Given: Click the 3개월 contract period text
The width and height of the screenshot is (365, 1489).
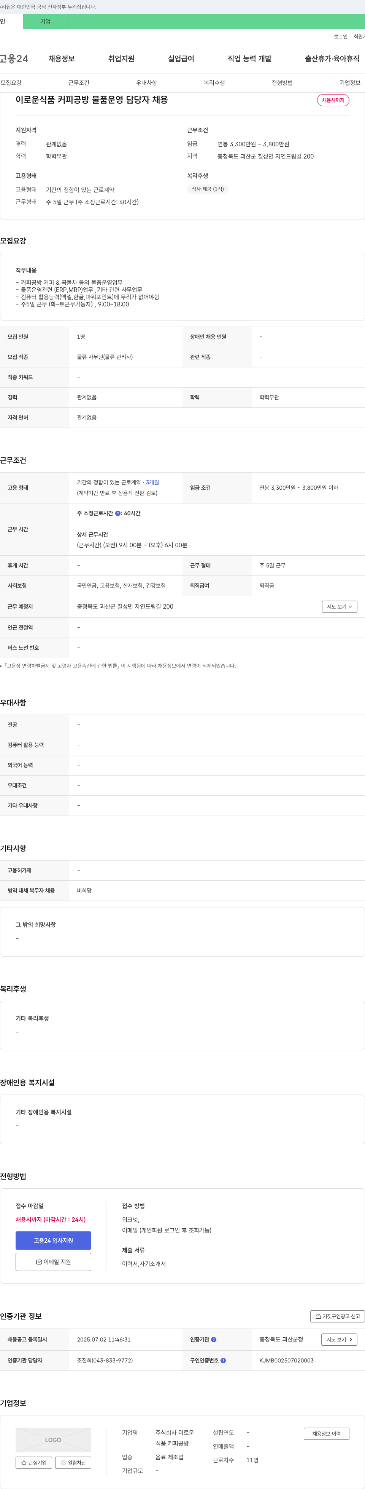Looking at the screenshot, I should 152,482.
